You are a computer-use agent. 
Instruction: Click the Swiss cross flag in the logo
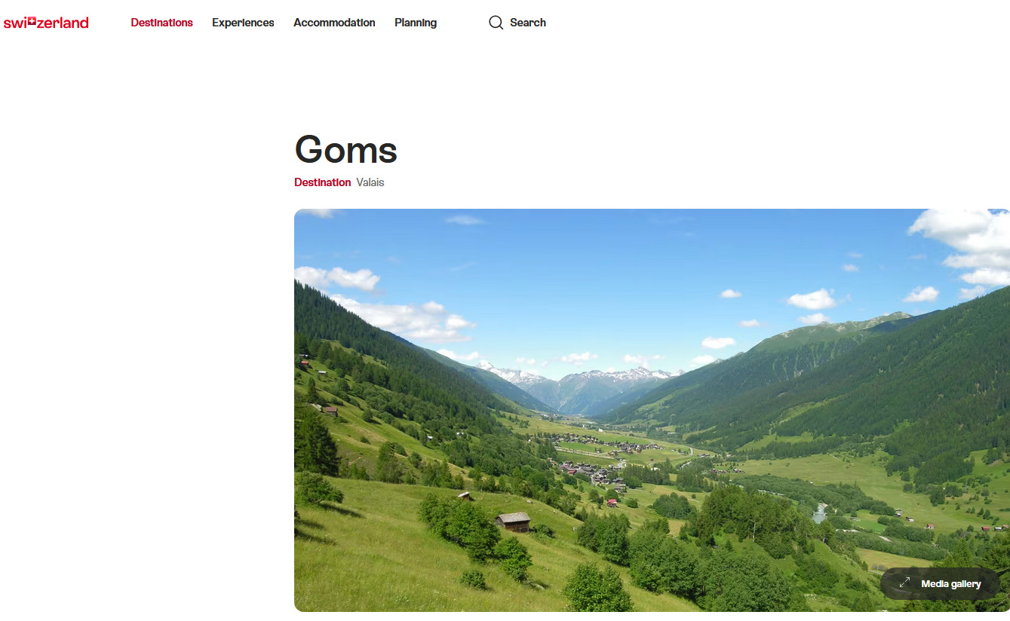tap(31, 22)
